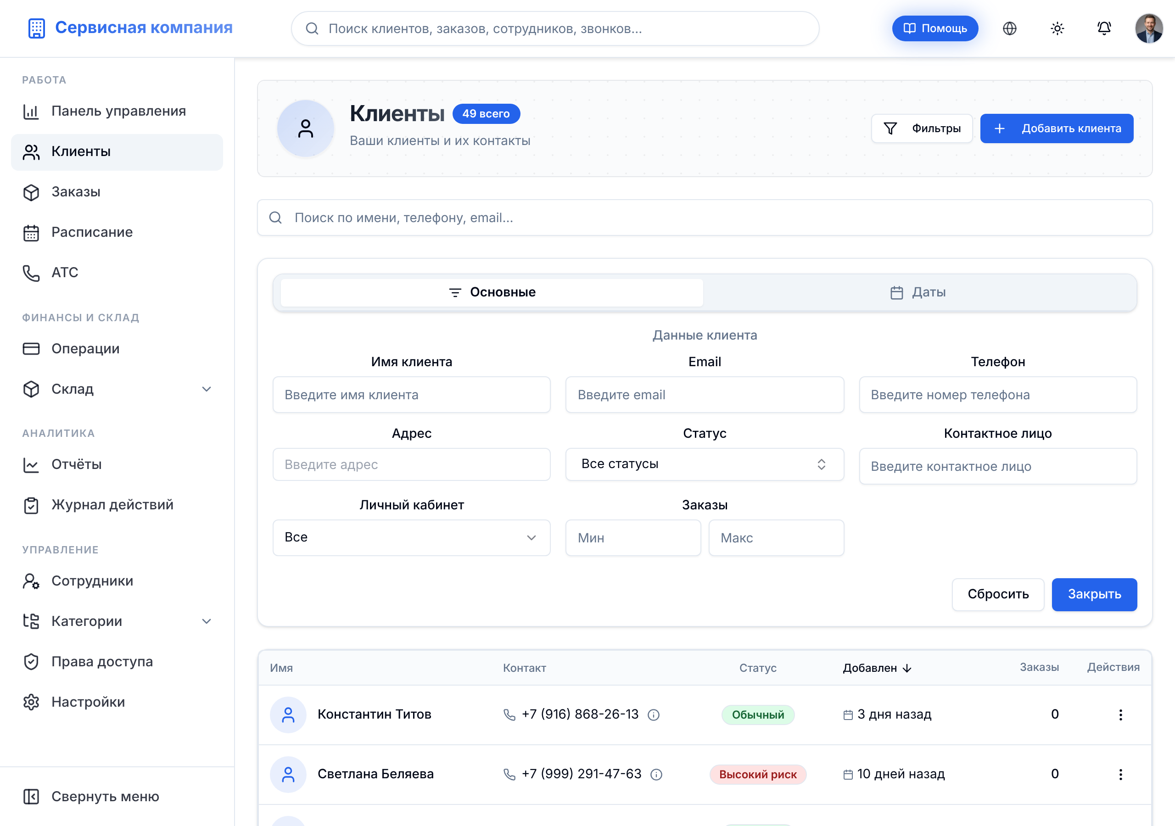Click the Высокий риск status badge
This screenshot has height=826, width=1175.
[757, 774]
